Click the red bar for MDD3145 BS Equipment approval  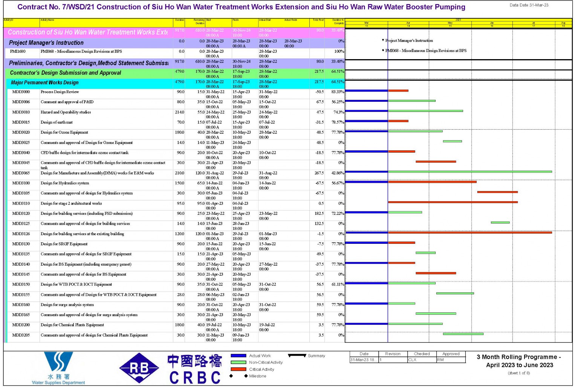pyautogui.click(x=436, y=273)
